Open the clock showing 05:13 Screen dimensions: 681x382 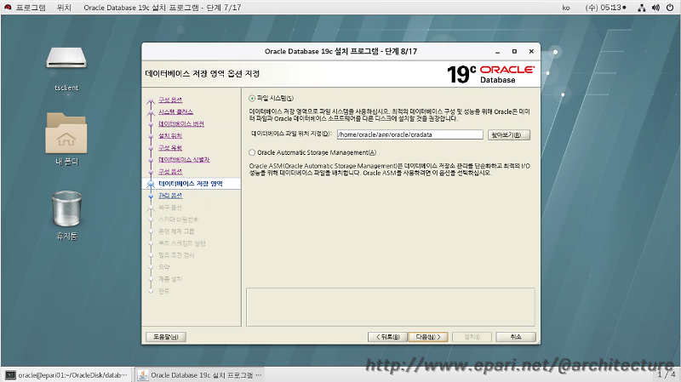click(x=605, y=8)
